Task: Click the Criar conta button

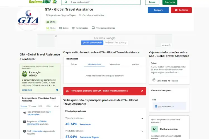Action: [x=170, y=2]
